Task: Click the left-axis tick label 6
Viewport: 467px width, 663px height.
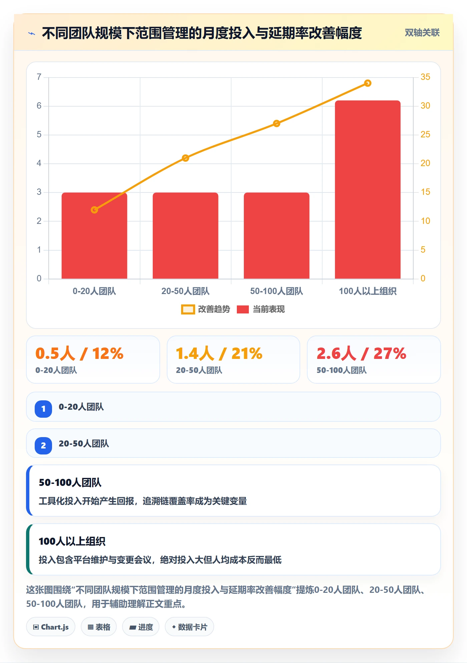Action: pos(39,106)
